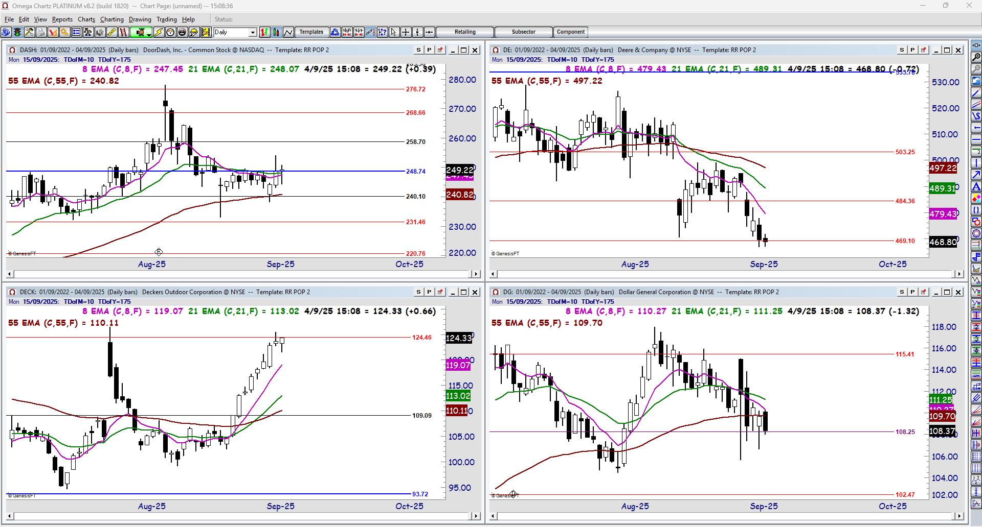Image resolution: width=982 pixels, height=527 pixels.
Task: Select the text annotation A tool
Action: 976,186
